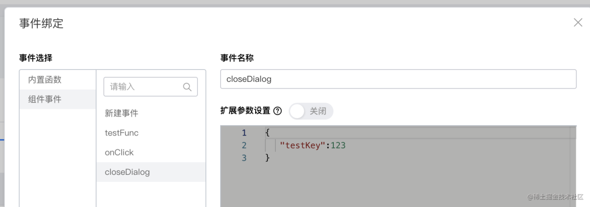Click the value 123 in code editor
Viewport: 590px width, 207px height.
pos(338,145)
